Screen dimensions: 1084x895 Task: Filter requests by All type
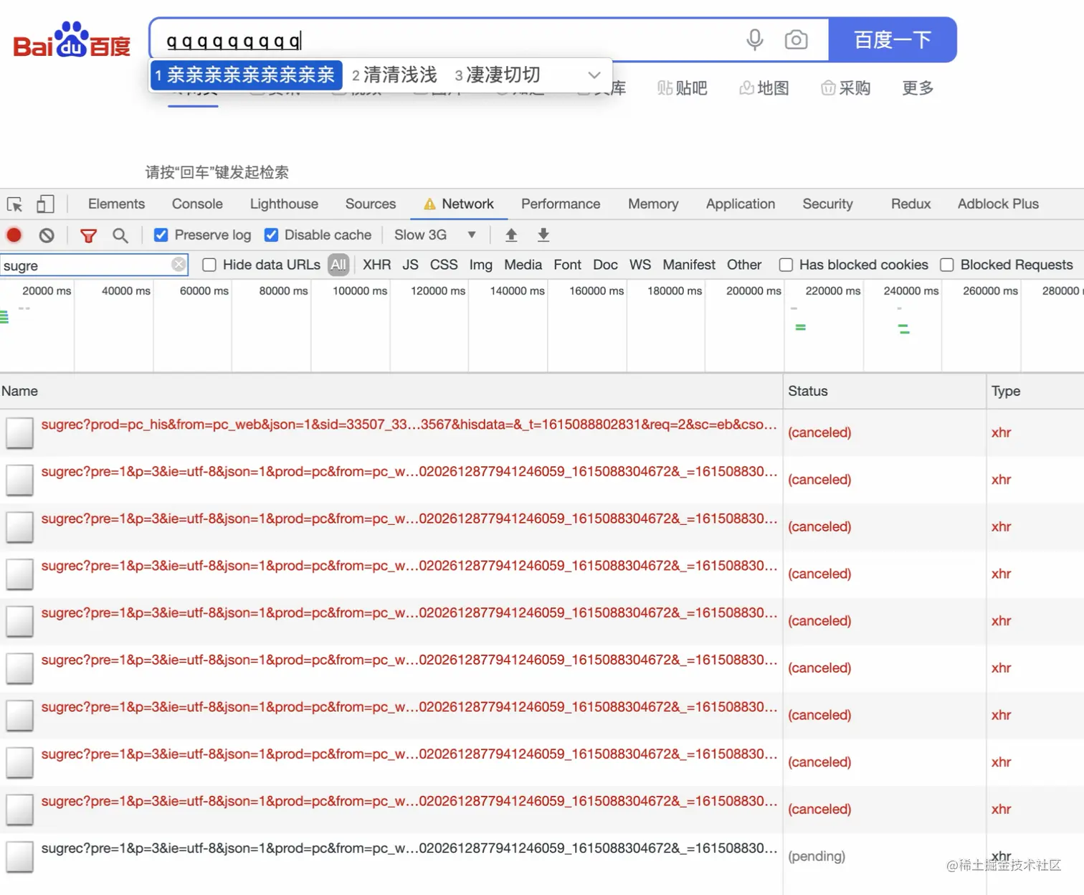tap(338, 265)
